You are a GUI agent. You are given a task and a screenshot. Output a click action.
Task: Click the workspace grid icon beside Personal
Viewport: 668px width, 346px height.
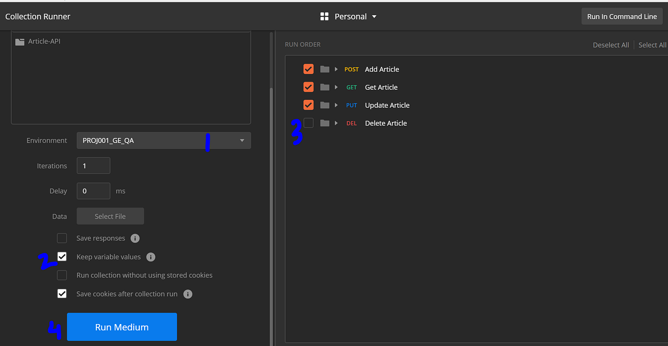[324, 16]
